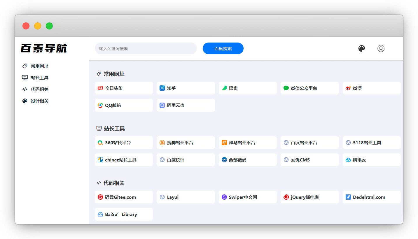
Task: Click the Swiper中文网 purple icon
Action: tap(224, 197)
